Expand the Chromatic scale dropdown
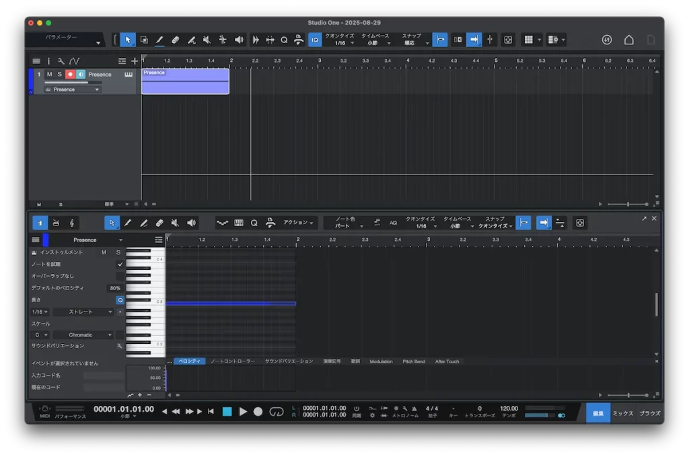The height and width of the screenshot is (457, 689). click(82, 335)
